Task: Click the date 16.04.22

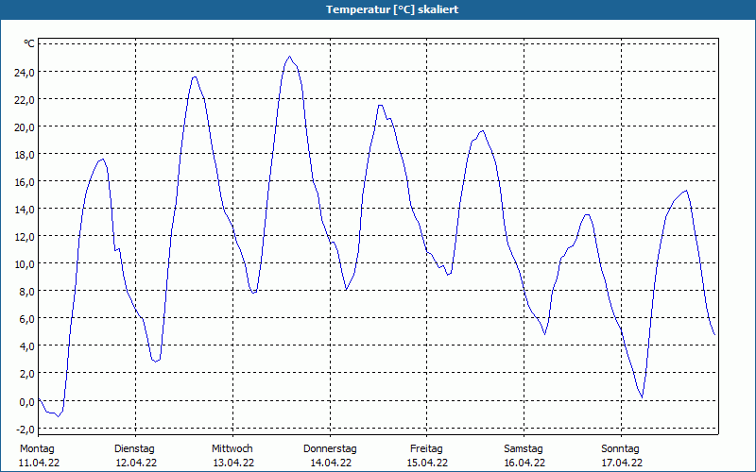Action: (524, 463)
